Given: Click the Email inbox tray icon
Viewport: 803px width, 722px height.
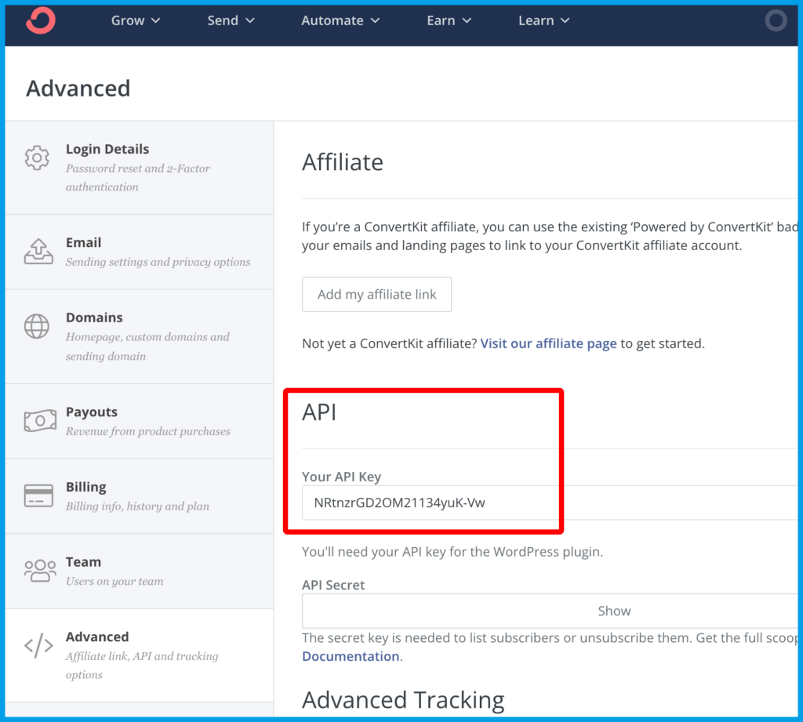Looking at the screenshot, I should pos(37,252).
